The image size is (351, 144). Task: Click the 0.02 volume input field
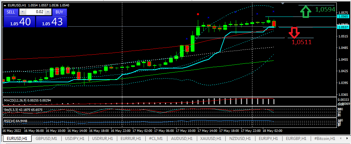point(35,12)
